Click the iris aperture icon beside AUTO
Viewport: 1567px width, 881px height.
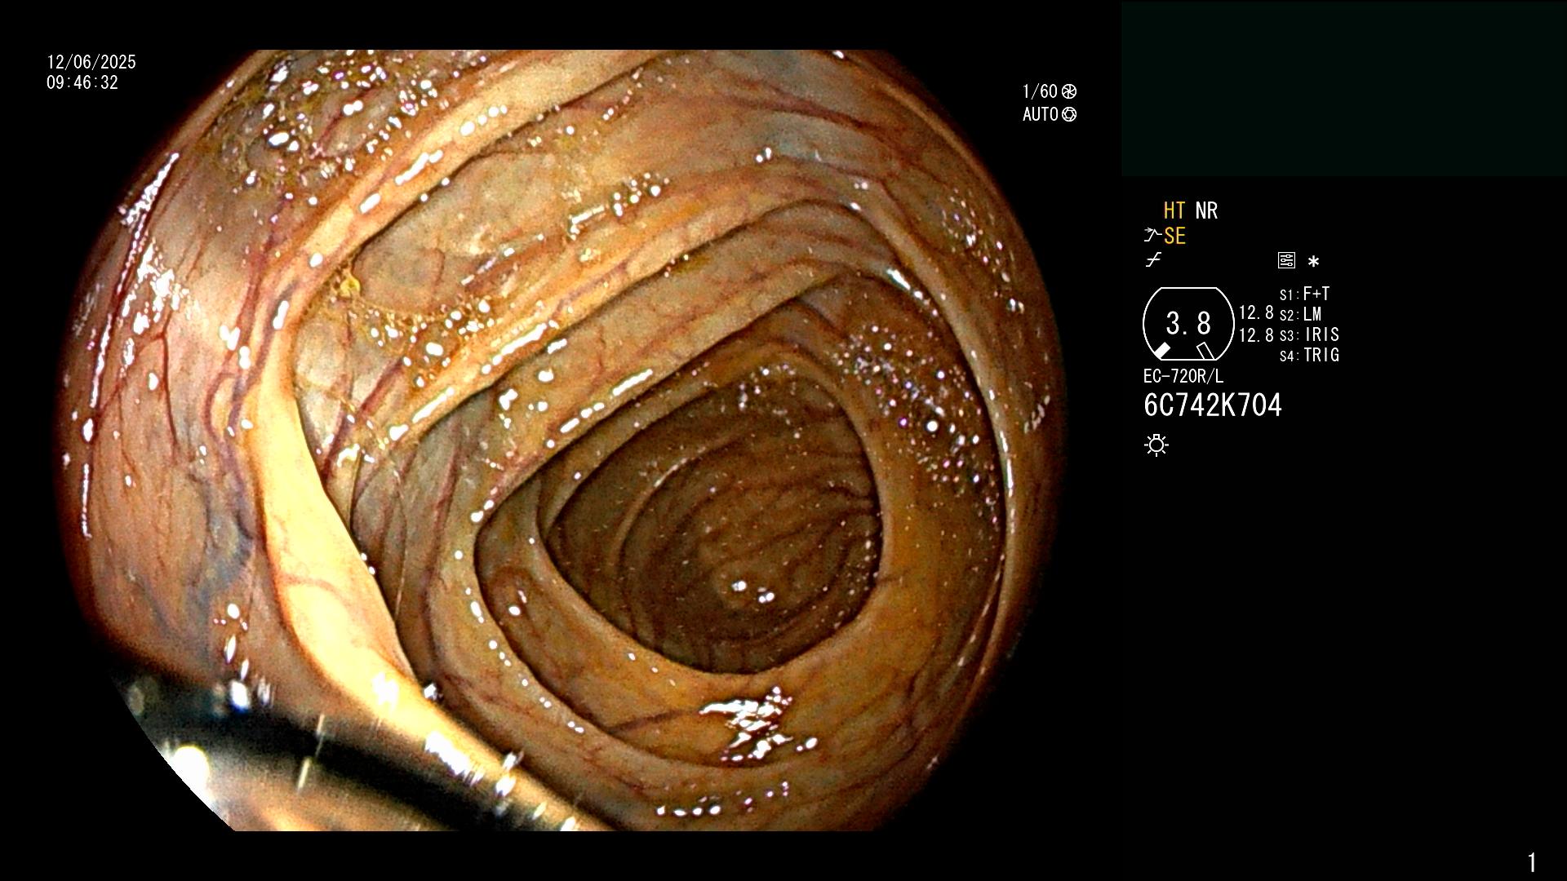coord(1069,114)
